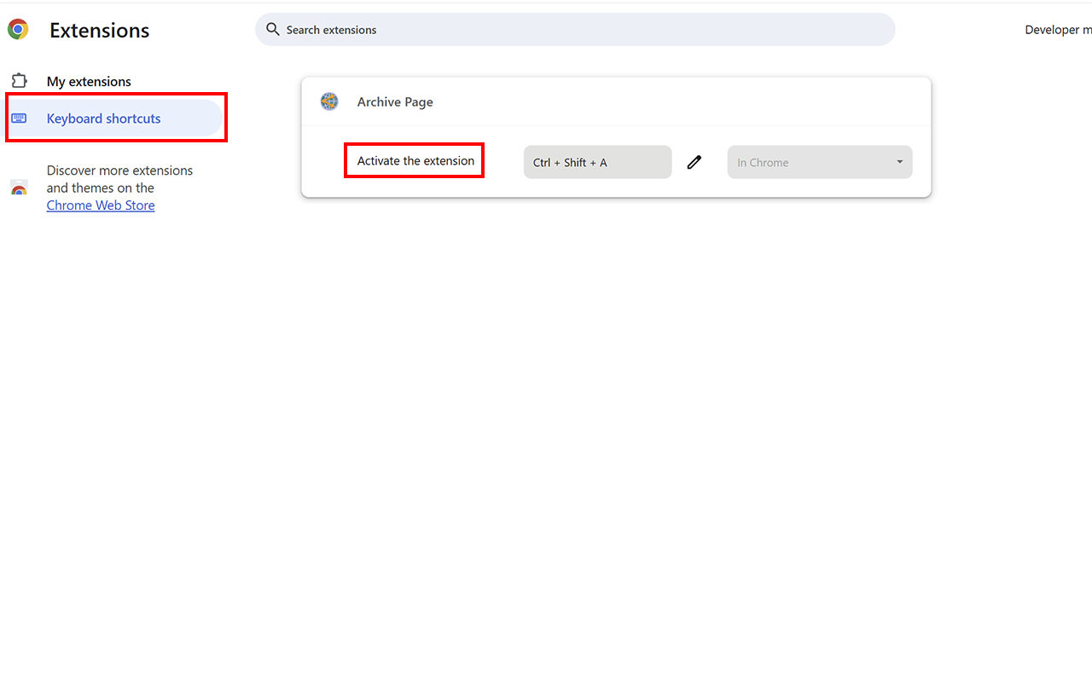Open the In Chrome scope dropdown

(x=820, y=162)
